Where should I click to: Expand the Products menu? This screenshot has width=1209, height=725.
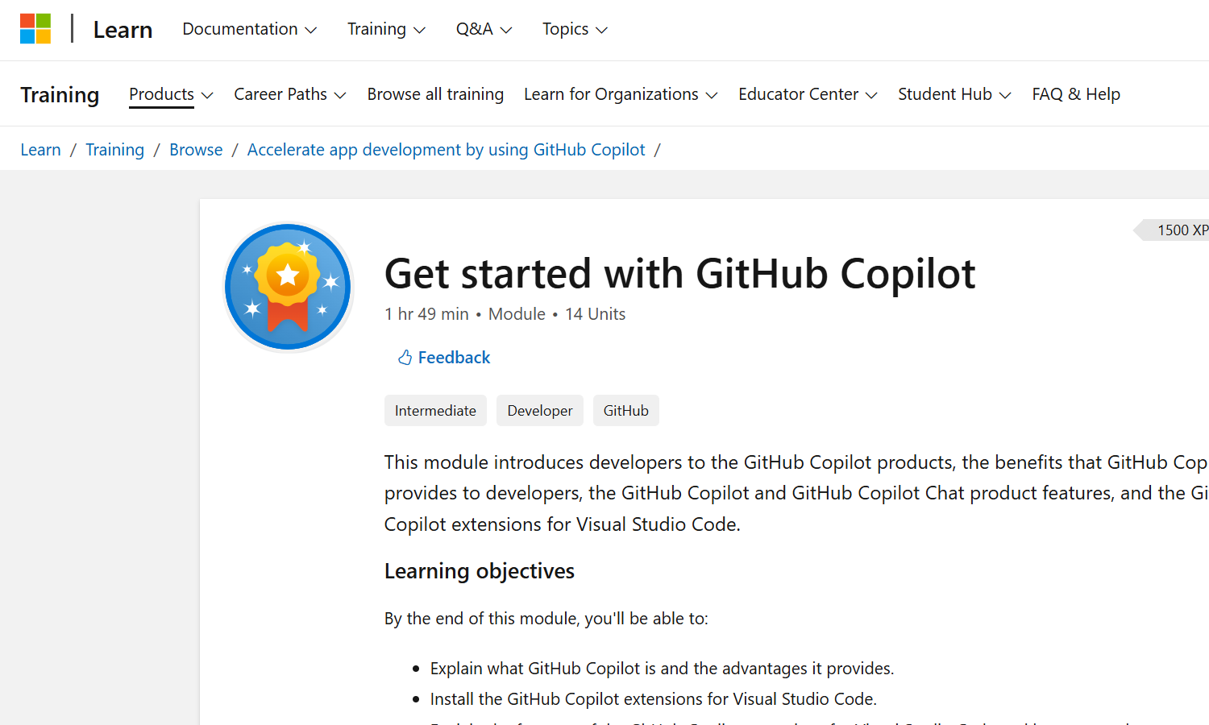tap(171, 94)
